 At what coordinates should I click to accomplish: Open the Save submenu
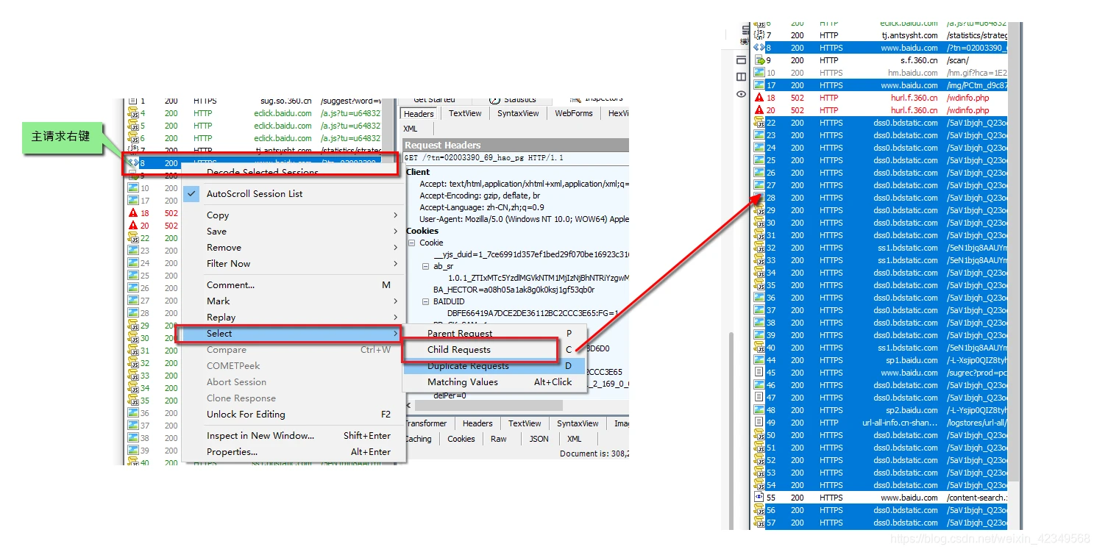(294, 232)
